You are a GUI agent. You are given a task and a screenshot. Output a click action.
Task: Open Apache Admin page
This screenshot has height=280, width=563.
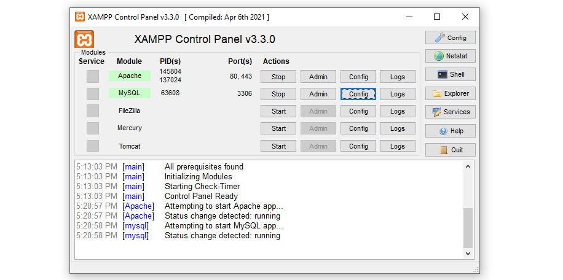[318, 77]
